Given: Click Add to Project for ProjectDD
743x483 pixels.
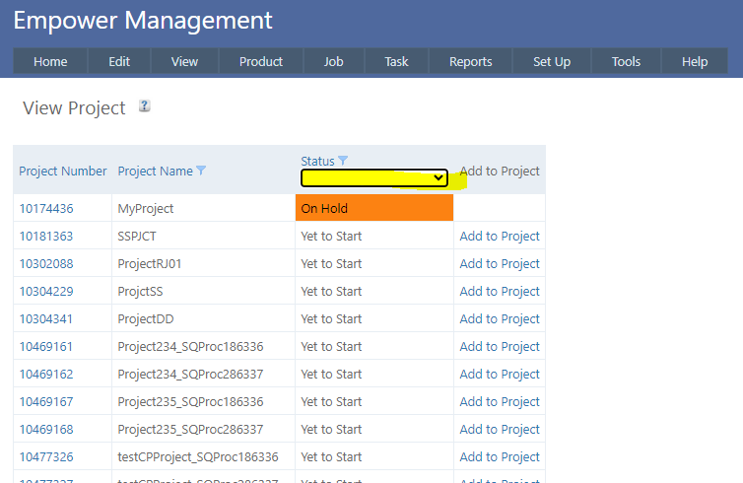Looking at the screenshot, I should click(x=500, y=318).
